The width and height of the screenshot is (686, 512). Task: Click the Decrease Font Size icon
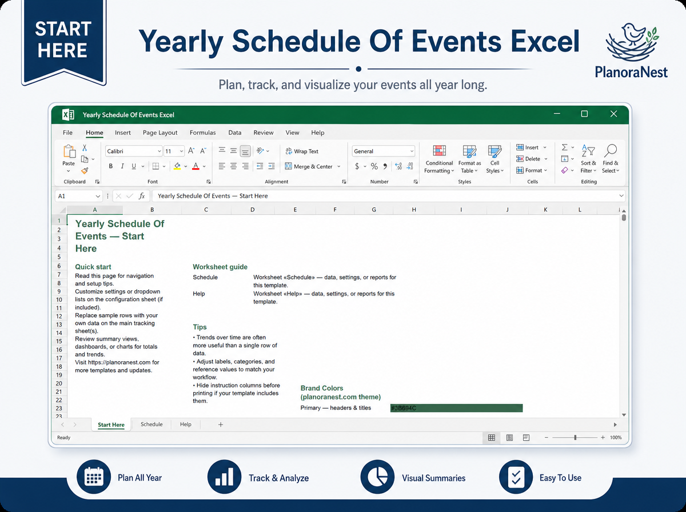[x=204, y=151]
